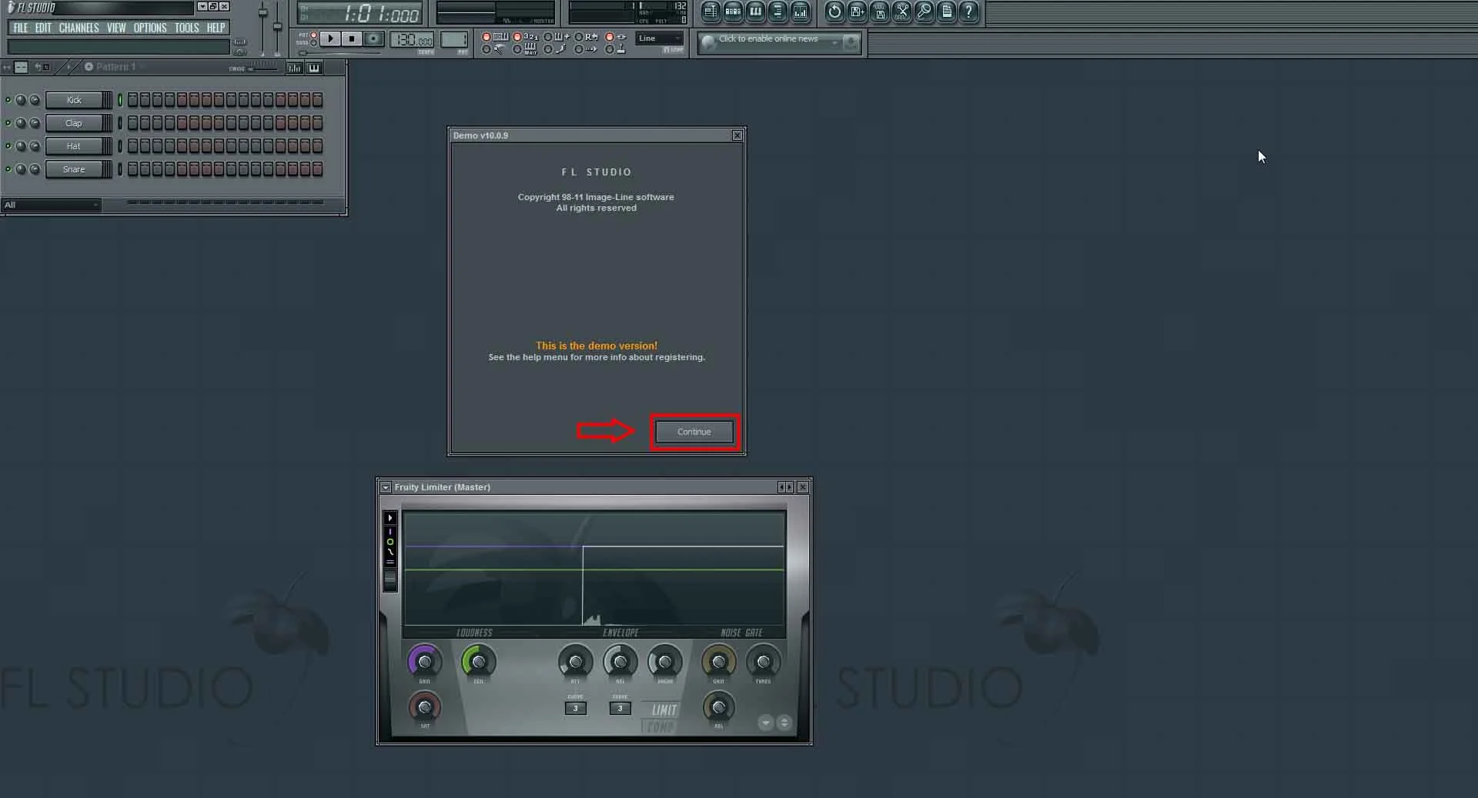
Task: Open the audio editor scissors icon
Action: (901, 12)
